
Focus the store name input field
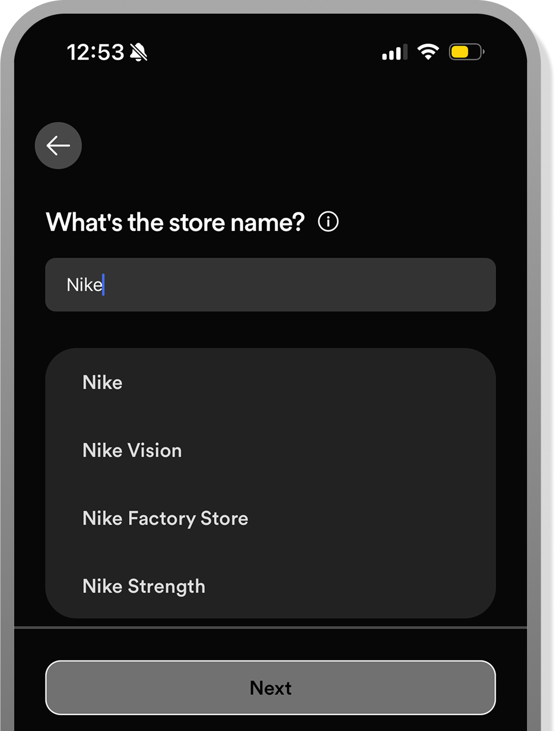(x=271, y=284)
